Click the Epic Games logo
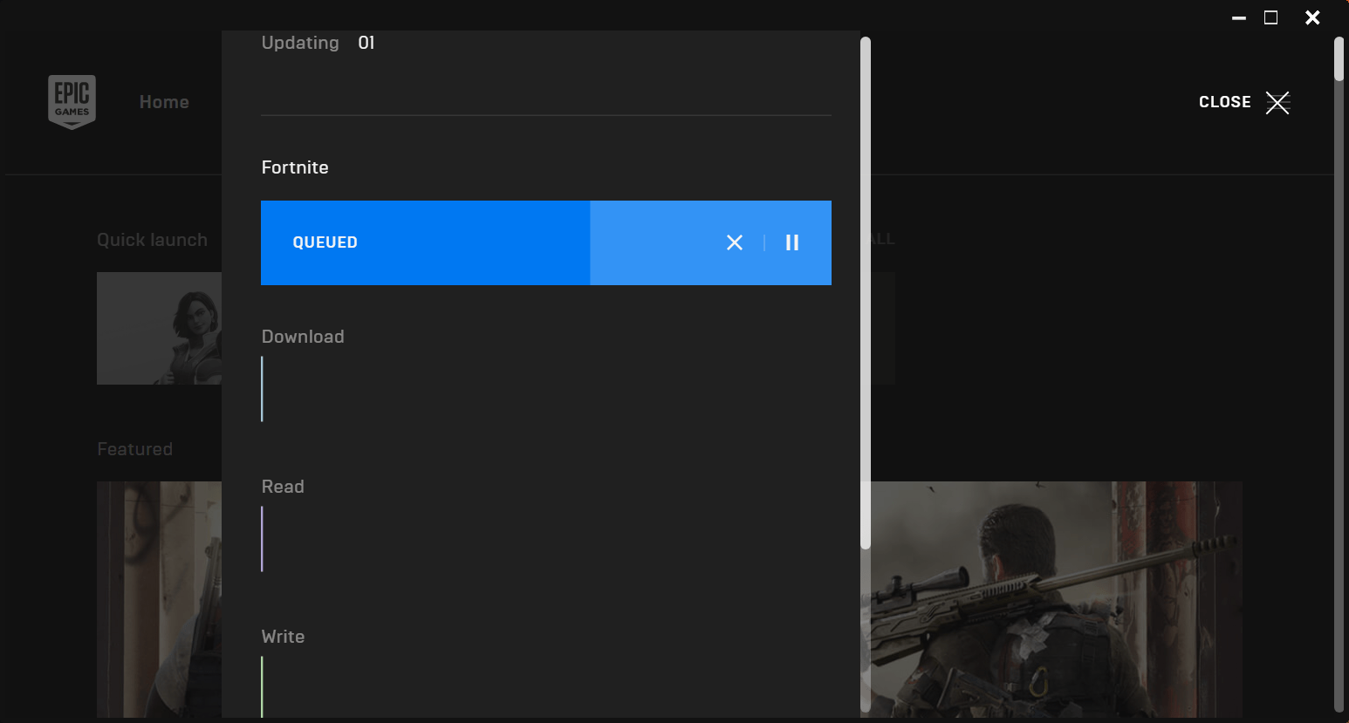1349x723 pixels. pyautogui.click(x=72, y=101)
